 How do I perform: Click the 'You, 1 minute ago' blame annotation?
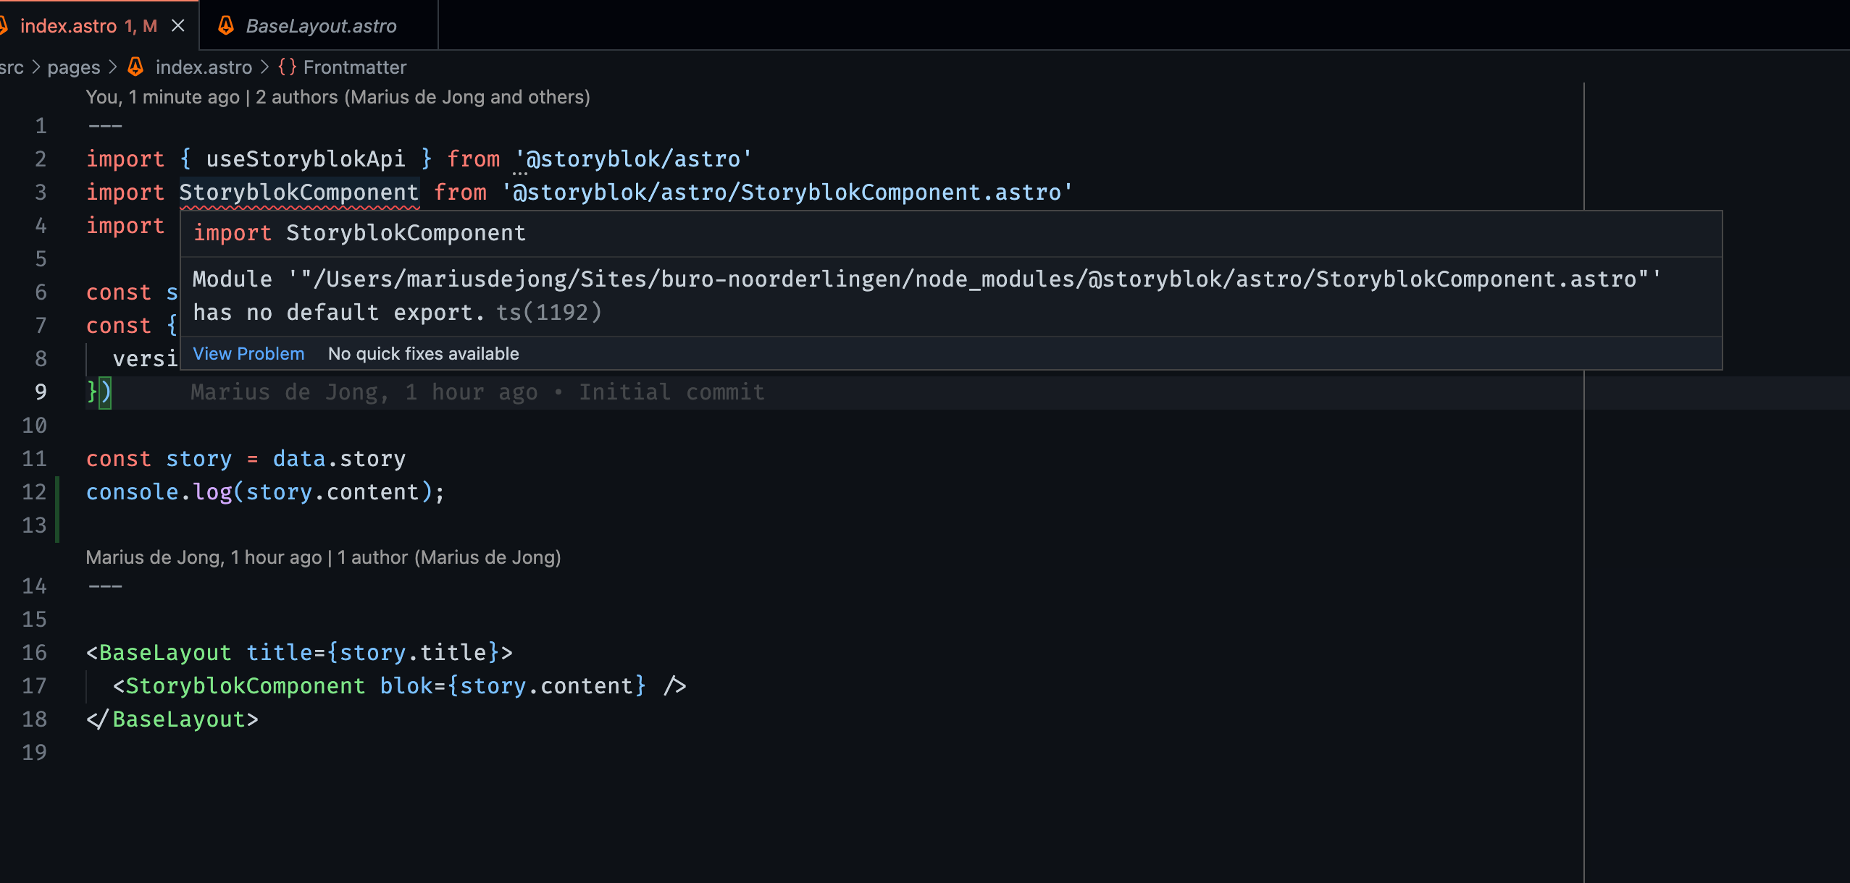coord(163,96)
